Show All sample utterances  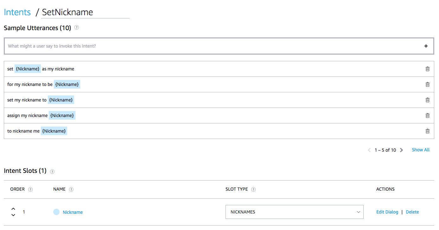point(421,150)
